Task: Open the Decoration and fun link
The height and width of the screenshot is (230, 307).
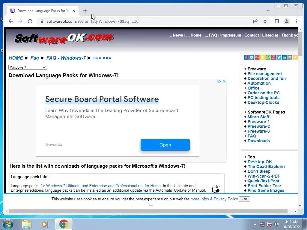Action: click(267, 78)
